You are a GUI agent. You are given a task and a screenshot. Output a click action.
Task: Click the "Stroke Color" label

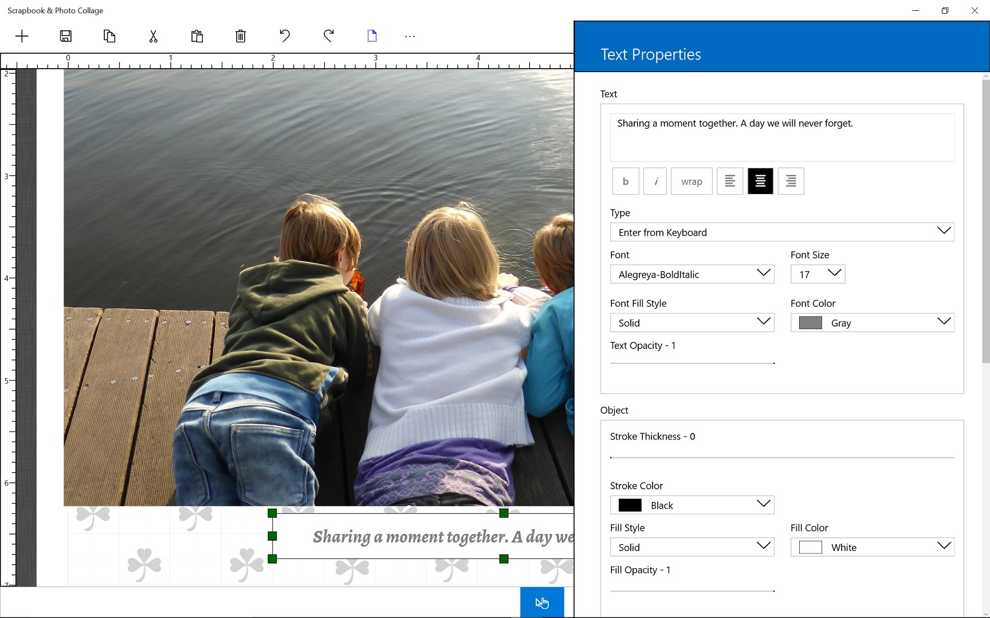tap(636, 486)
